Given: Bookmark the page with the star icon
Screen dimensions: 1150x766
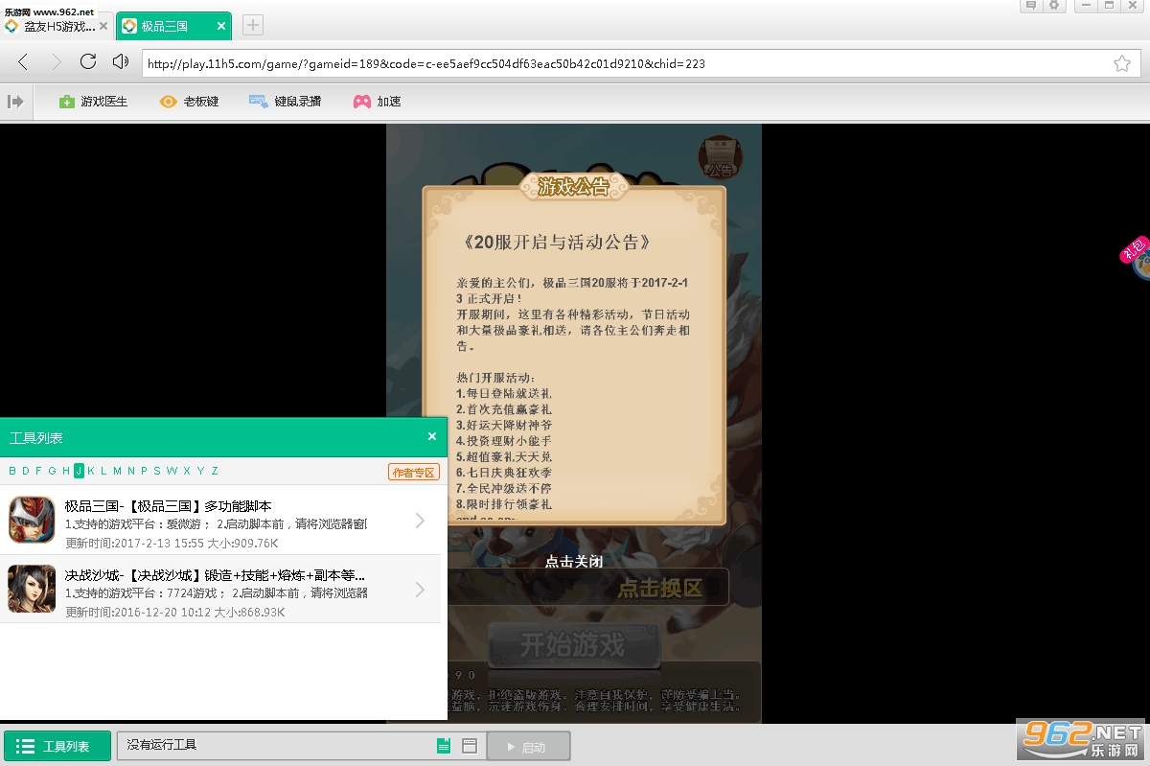Looking at the screenshot, I should (x=1122, y=63).
